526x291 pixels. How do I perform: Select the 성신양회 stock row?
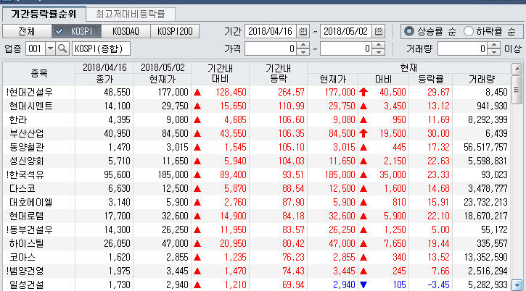[x=257, y=161]
